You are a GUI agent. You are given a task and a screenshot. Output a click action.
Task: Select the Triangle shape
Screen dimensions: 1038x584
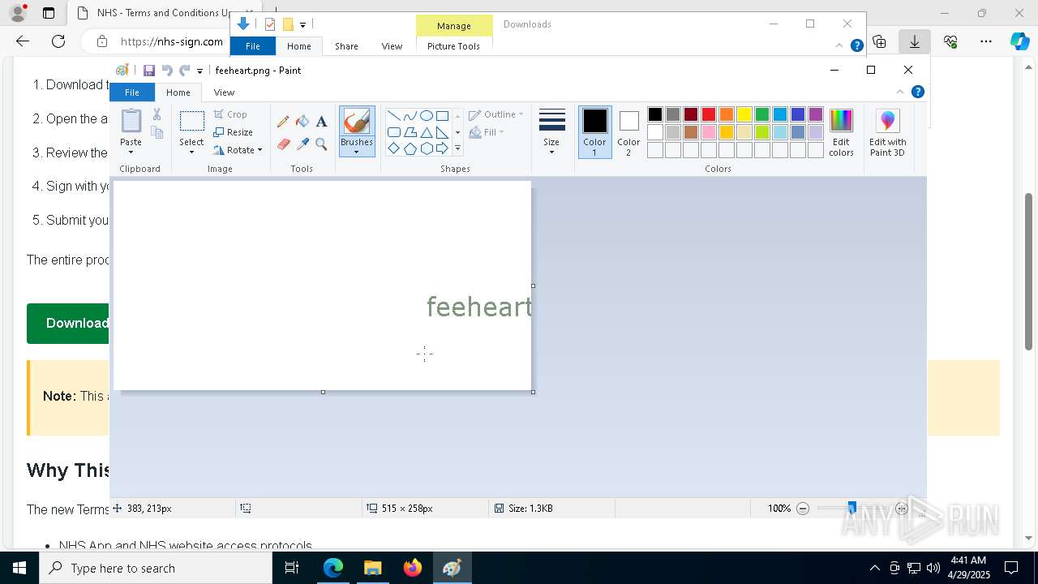point(426,132)
